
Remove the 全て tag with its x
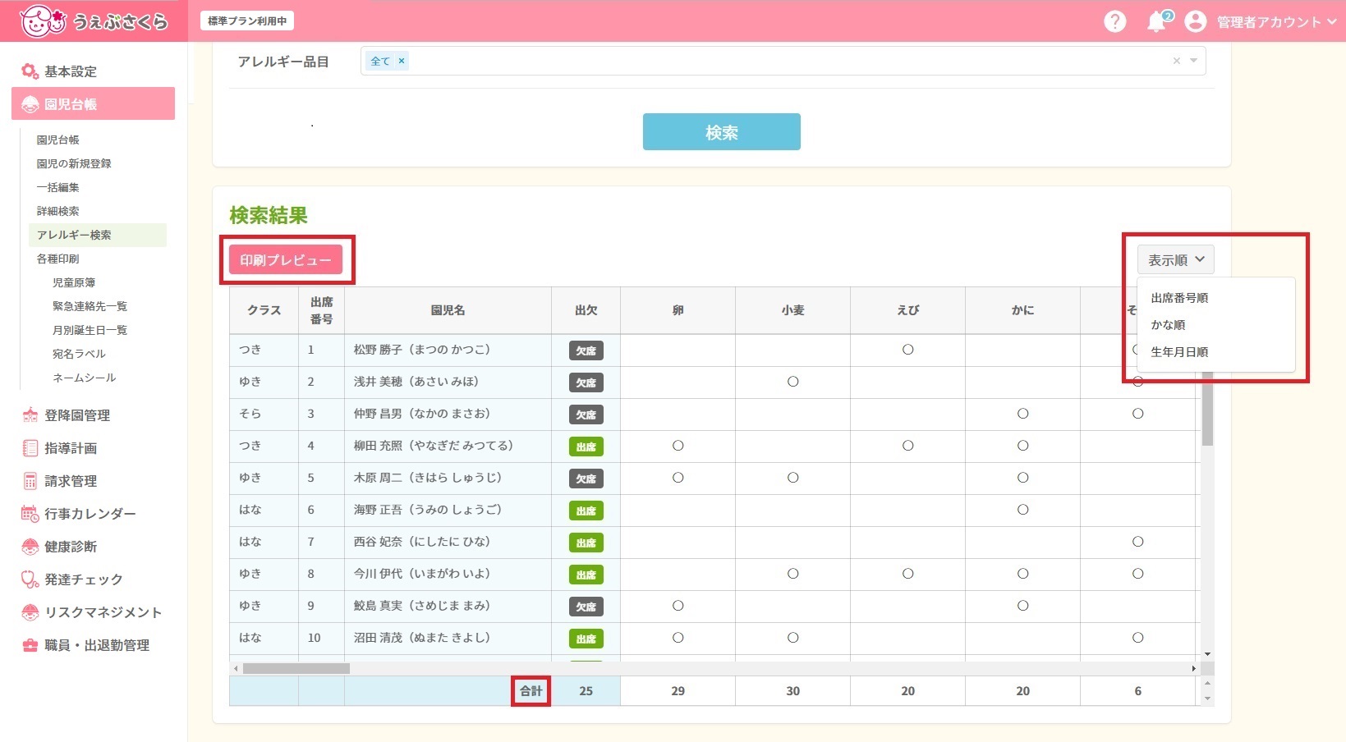402,61
